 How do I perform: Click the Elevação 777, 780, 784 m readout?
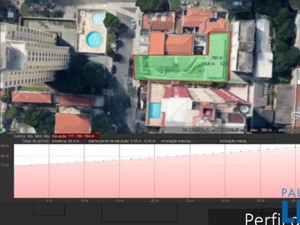[x=75, y=136]
